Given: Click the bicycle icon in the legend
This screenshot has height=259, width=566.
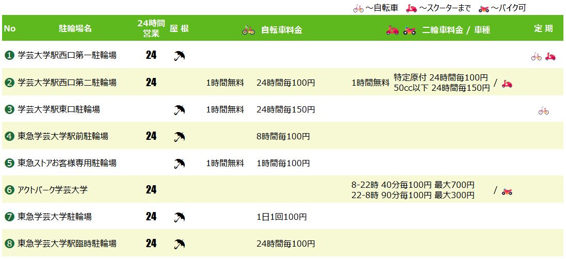Looking at the screenshot, I should [359, 9].
